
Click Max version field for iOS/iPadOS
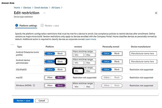pos(90,71)
